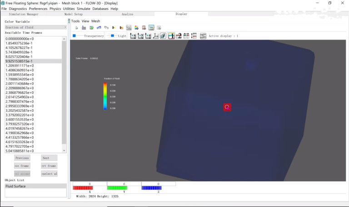
Task: Open the Simulate menu
Action: tap(84, 9)
